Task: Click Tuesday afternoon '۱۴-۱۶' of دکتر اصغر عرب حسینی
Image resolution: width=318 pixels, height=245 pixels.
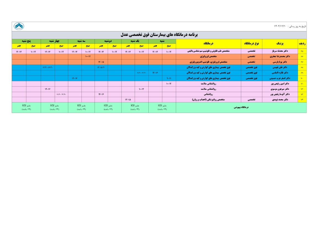Action: point(74,78)
